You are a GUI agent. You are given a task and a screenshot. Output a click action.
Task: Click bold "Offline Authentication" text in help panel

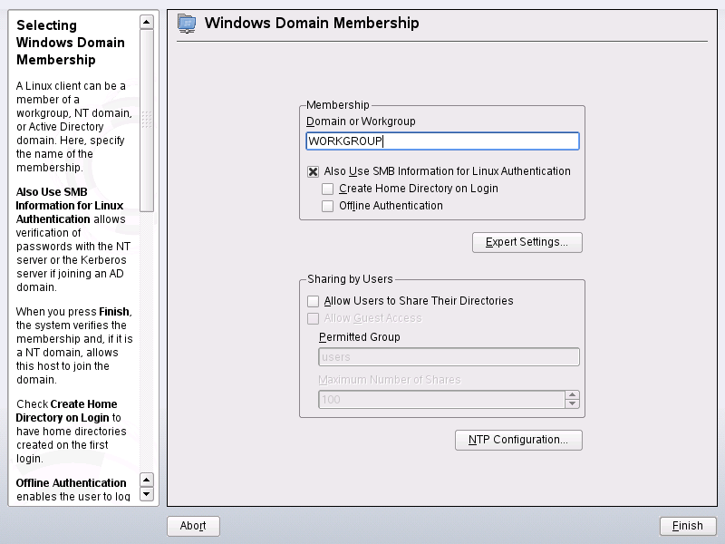(x=71, y=483)
